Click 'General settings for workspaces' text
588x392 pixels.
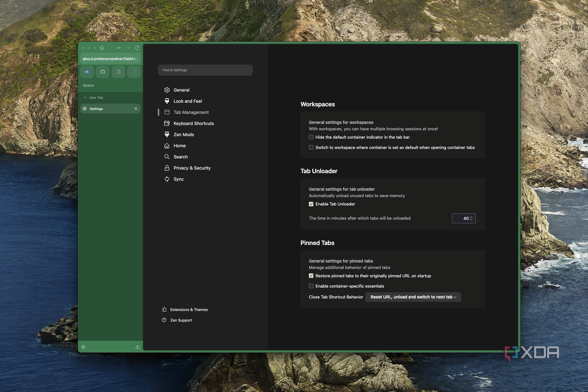(341, 123)
